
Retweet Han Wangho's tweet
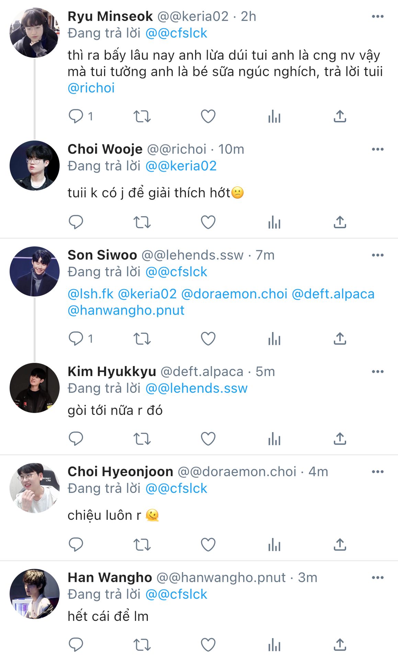click(142, 645)
